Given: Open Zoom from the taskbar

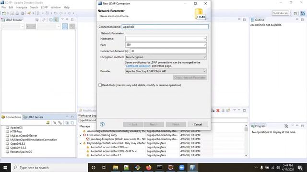Looking at the screenshot, I should [182, 168].
